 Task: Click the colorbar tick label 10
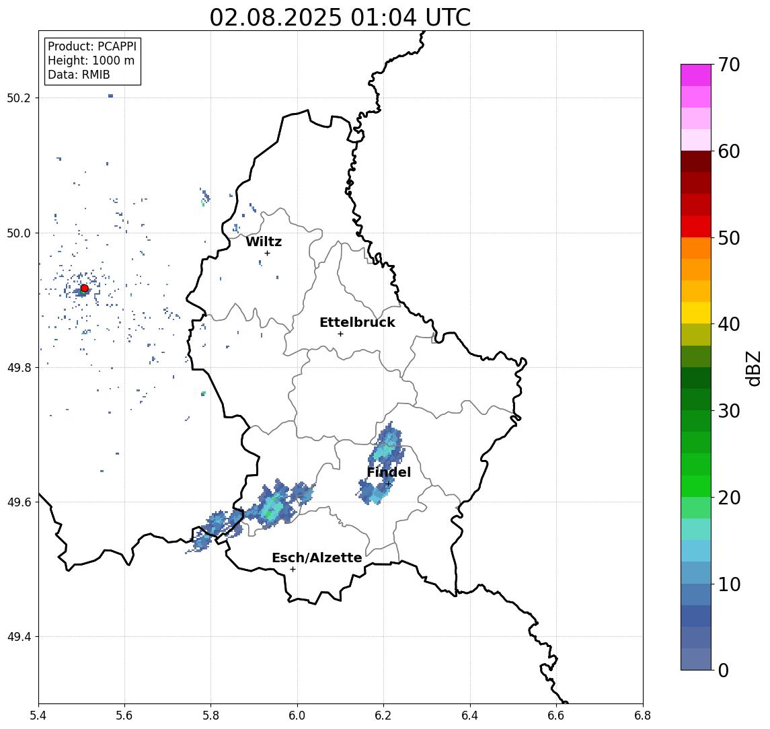(728, 584)
